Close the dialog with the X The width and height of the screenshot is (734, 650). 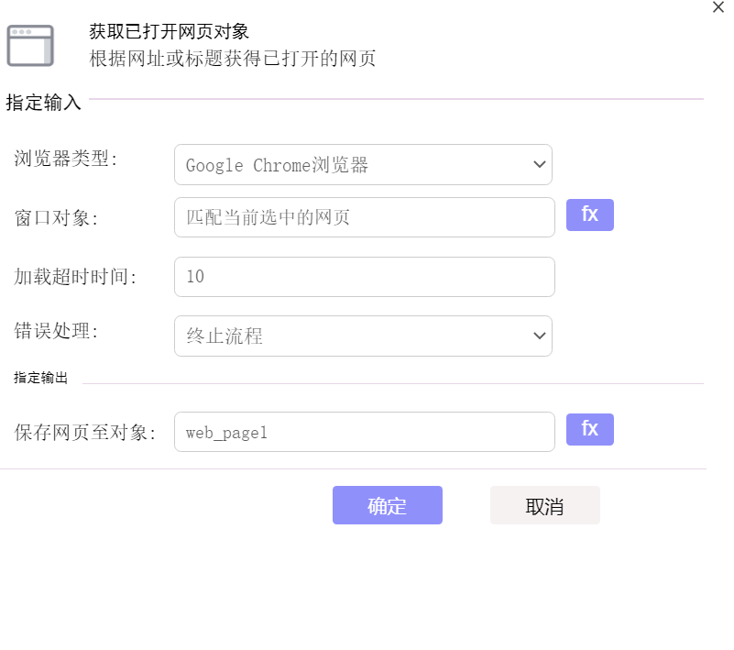click(718, 7)
